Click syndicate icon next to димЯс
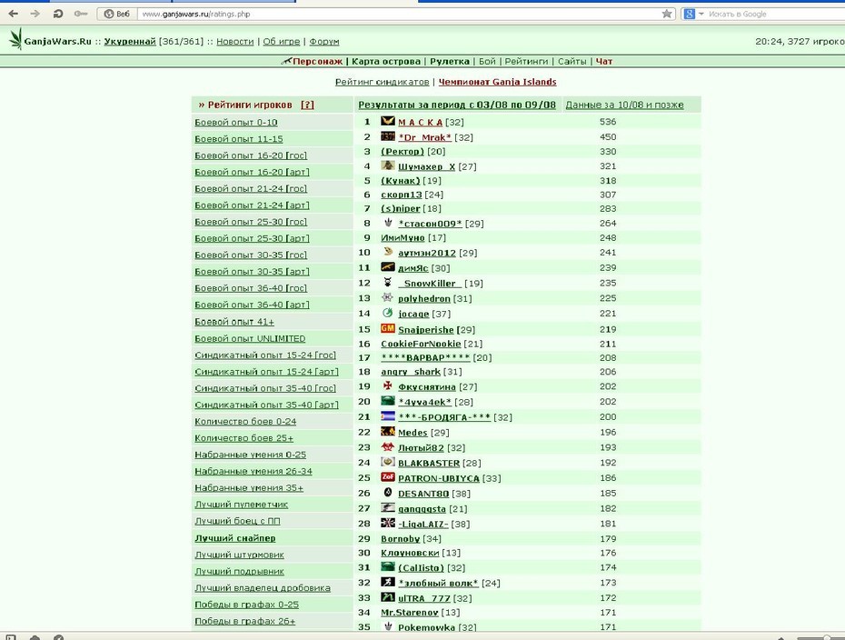 (x=388, y=267)
